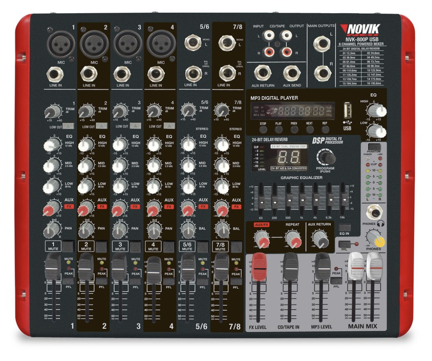This screenshot has width=432, height=361.
Task: Enable PFL beside the MP3 LEVEL fader
Action: coord(336,280)
